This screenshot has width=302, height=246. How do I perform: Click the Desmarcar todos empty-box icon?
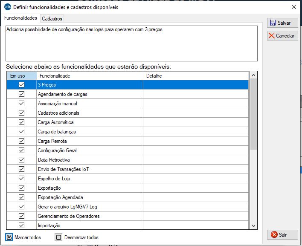[x=59, y=237]
